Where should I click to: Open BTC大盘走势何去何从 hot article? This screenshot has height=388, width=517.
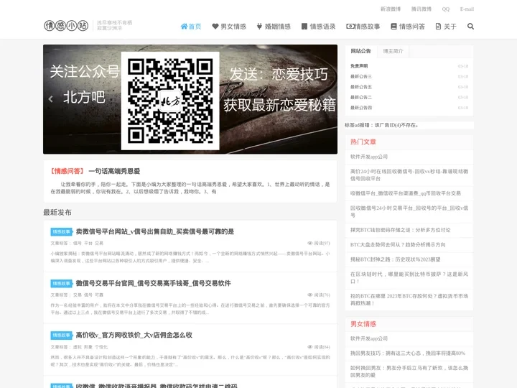[x=398, y=245]
